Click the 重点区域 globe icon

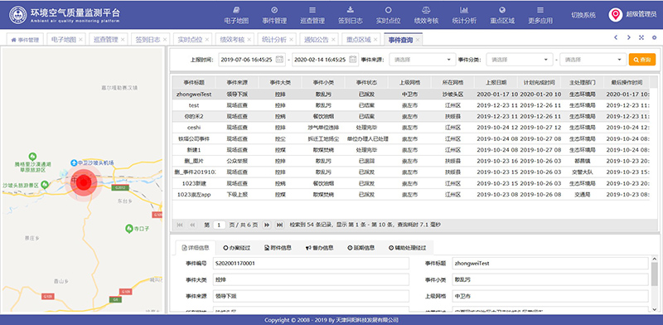(x=502, y=10)
